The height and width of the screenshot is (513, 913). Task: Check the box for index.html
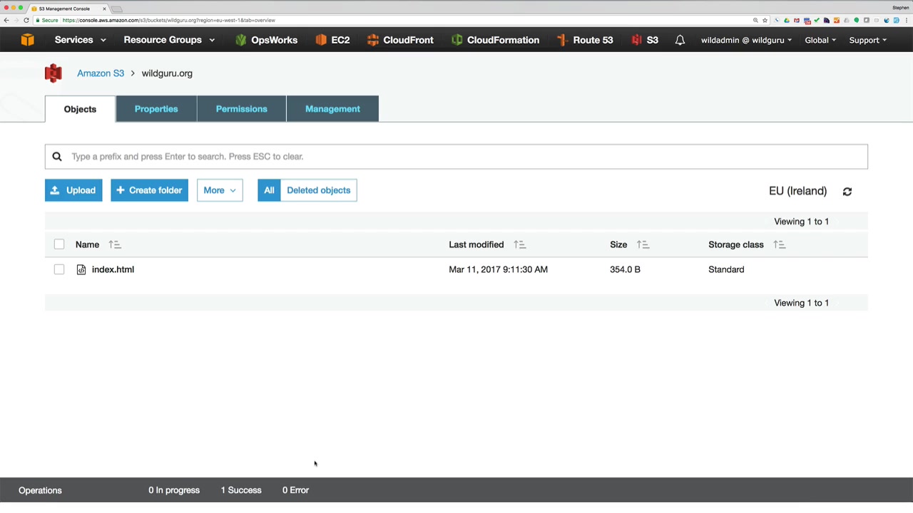[59, 269]
